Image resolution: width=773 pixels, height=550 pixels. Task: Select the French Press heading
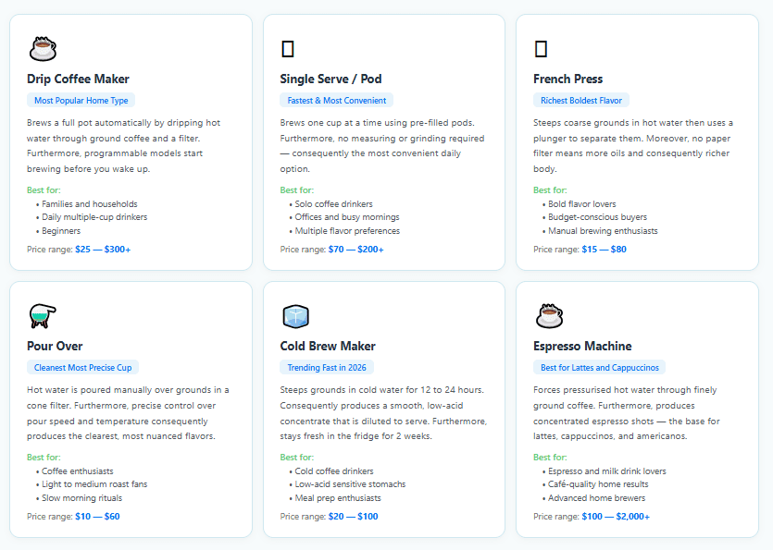[567, 79]
